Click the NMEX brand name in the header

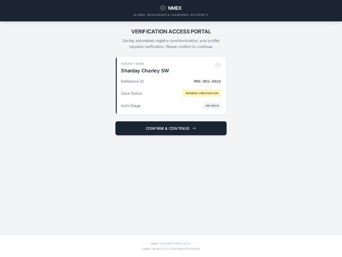175,8
